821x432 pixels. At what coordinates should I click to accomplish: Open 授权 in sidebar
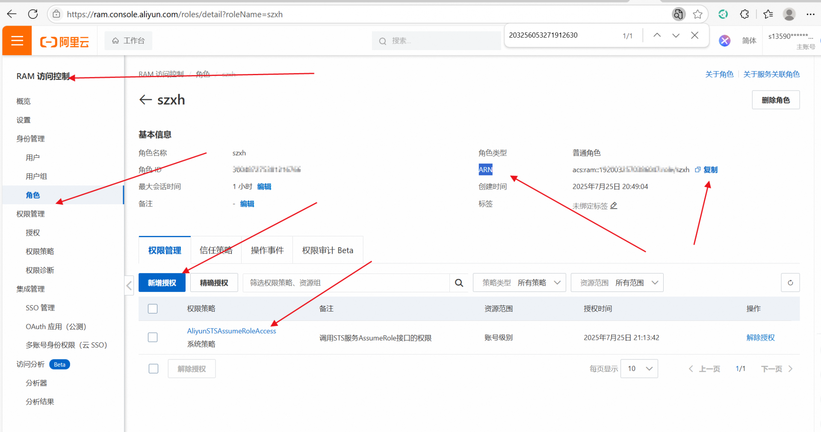pos(32,233)
